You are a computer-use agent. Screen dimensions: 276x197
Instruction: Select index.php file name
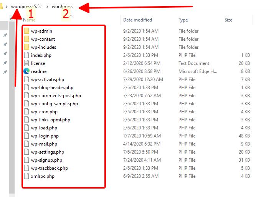(x=41, y=55)
